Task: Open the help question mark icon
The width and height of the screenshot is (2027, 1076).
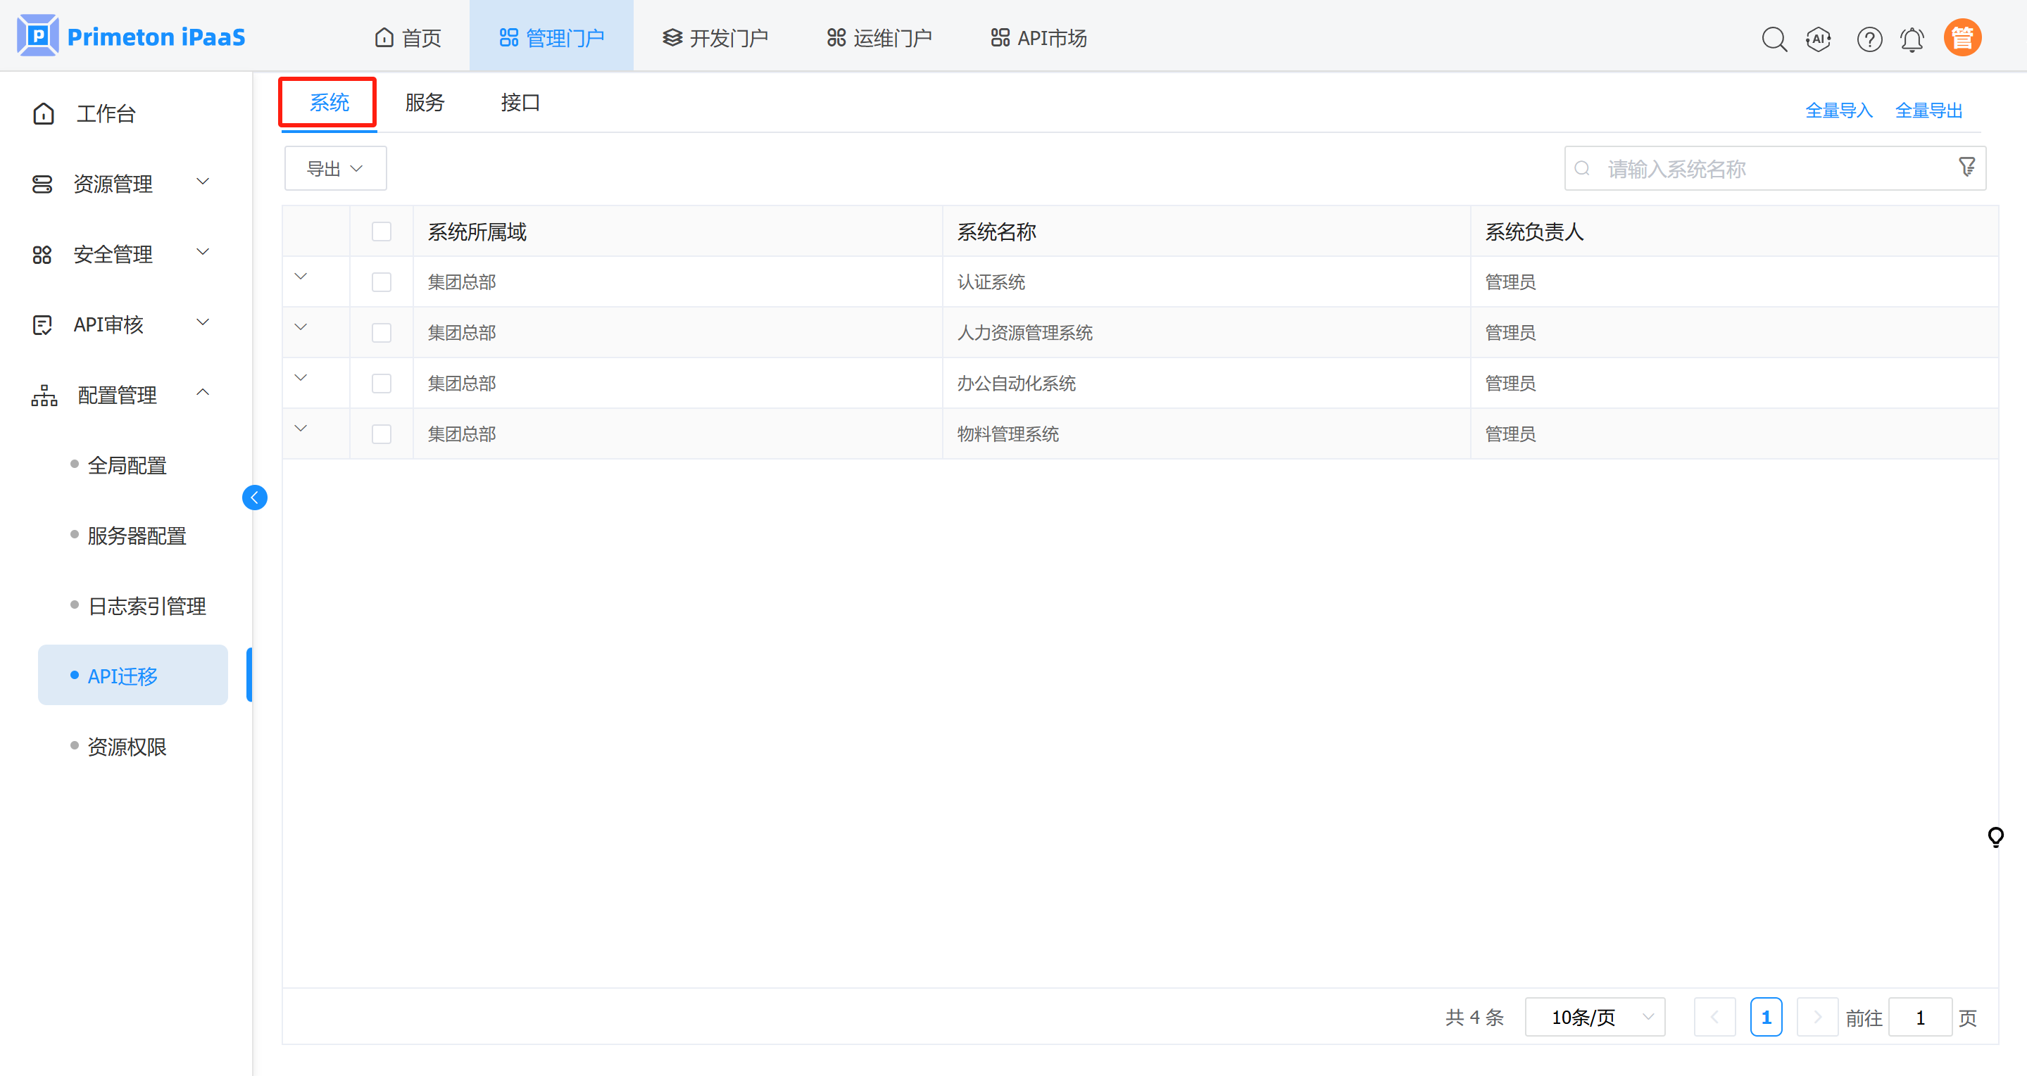Action: 1869,39
